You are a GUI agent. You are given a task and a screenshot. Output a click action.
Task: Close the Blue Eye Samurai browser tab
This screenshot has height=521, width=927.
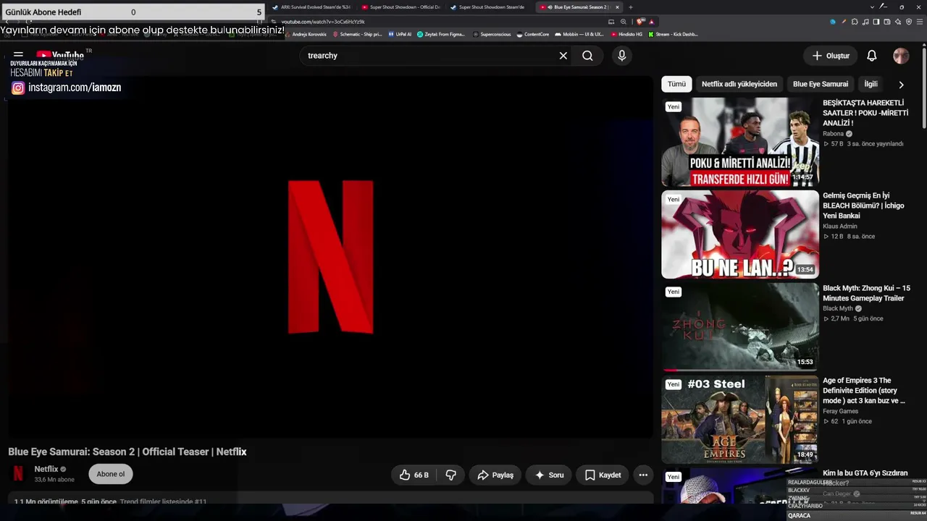tap(617, 7)
